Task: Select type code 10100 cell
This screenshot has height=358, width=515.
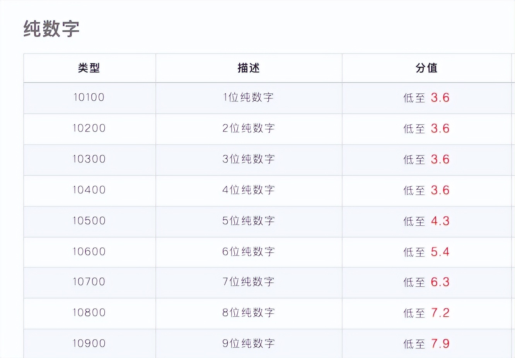Action: point(89,97)
